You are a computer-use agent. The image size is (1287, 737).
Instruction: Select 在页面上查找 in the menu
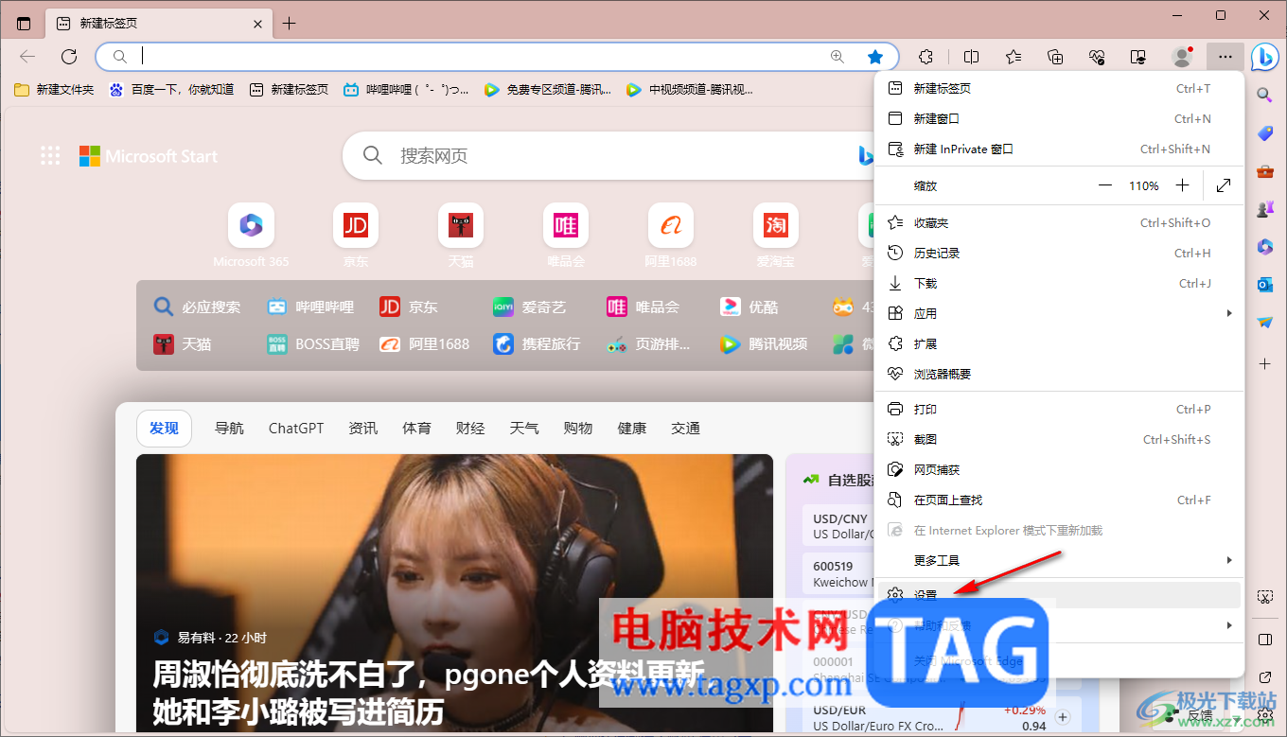1059,500
